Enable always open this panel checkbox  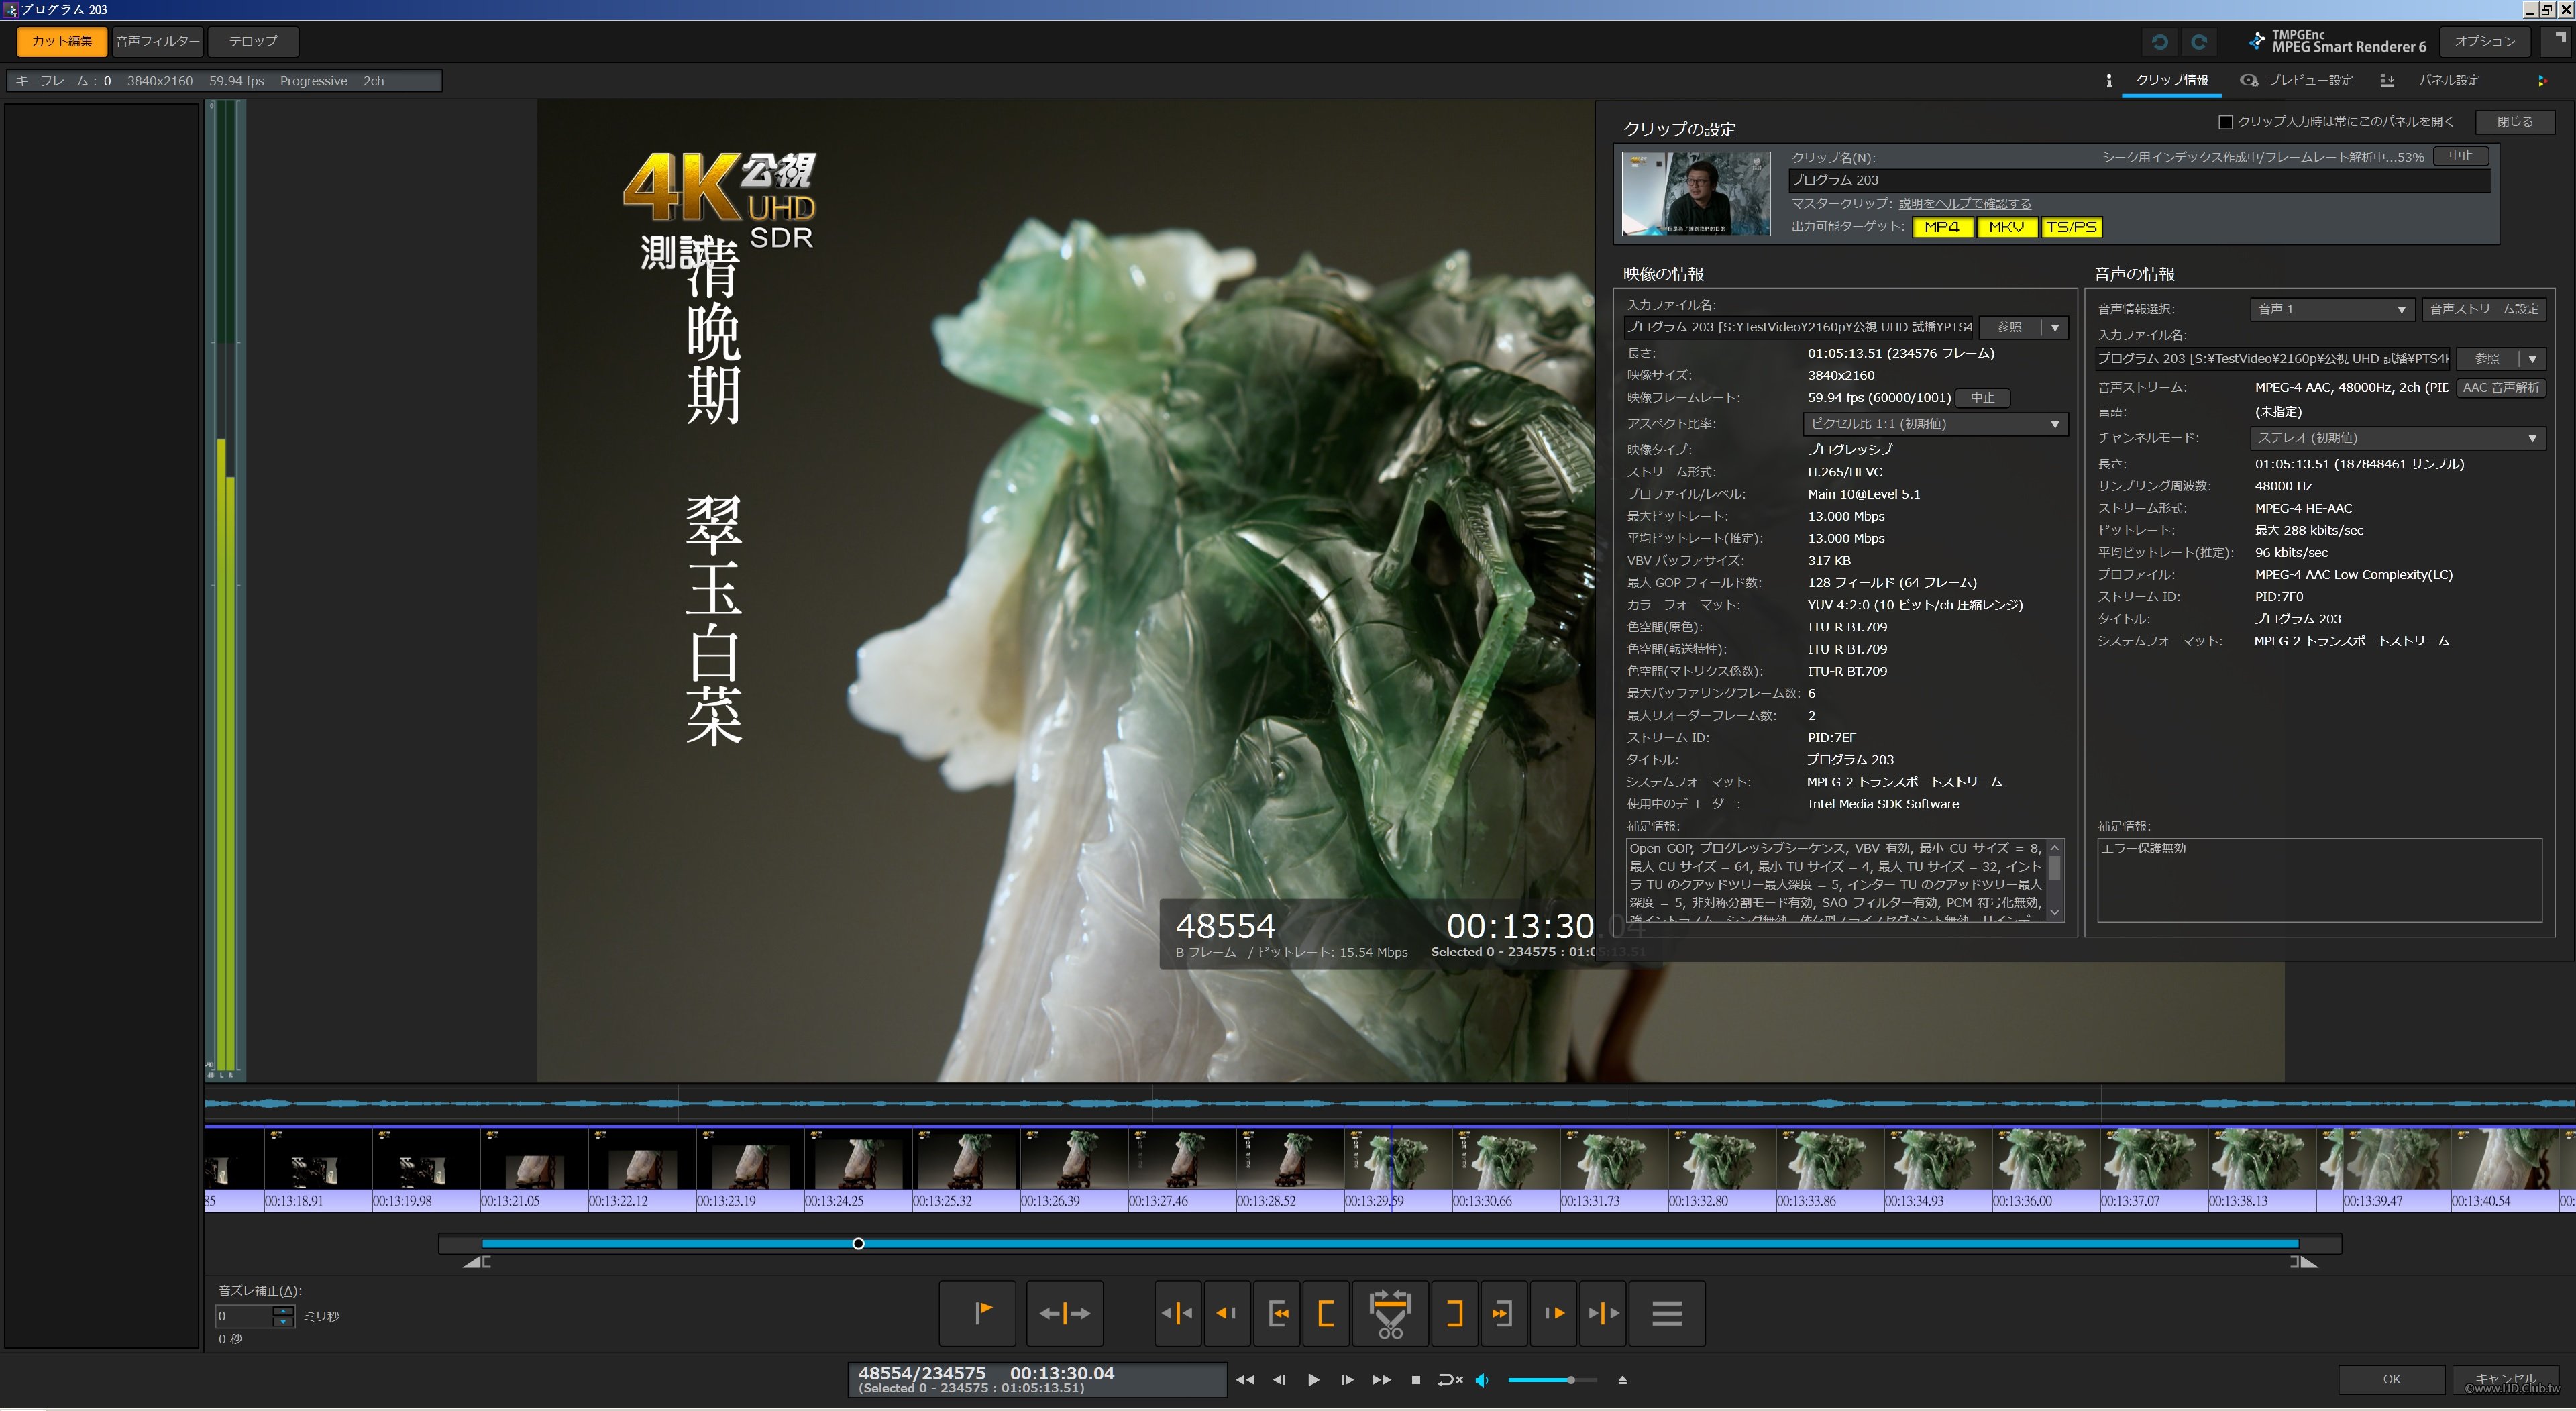pos(2225,122)
